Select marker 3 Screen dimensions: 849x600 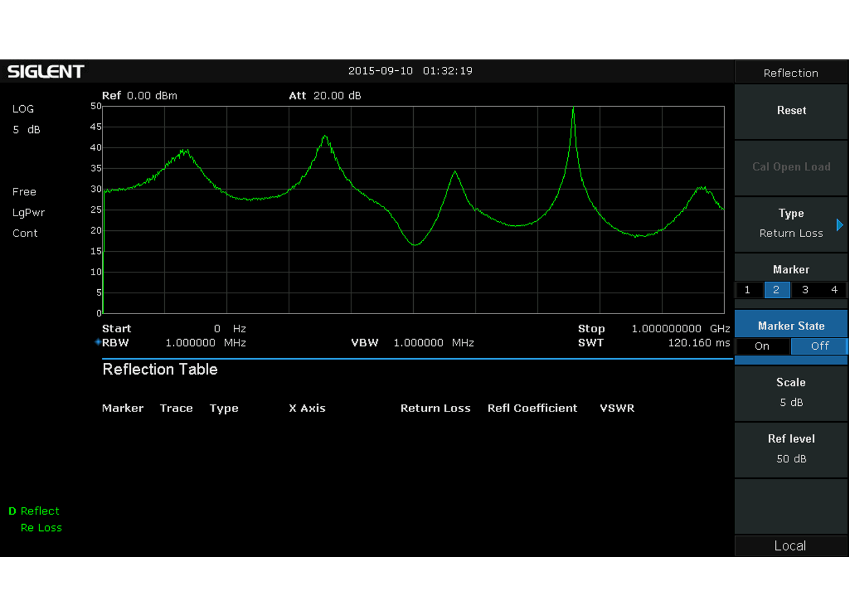[x=805, y=290]
